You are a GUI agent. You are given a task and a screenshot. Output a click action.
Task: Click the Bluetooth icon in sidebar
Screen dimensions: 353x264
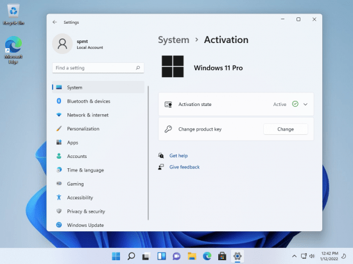(59, 101)
